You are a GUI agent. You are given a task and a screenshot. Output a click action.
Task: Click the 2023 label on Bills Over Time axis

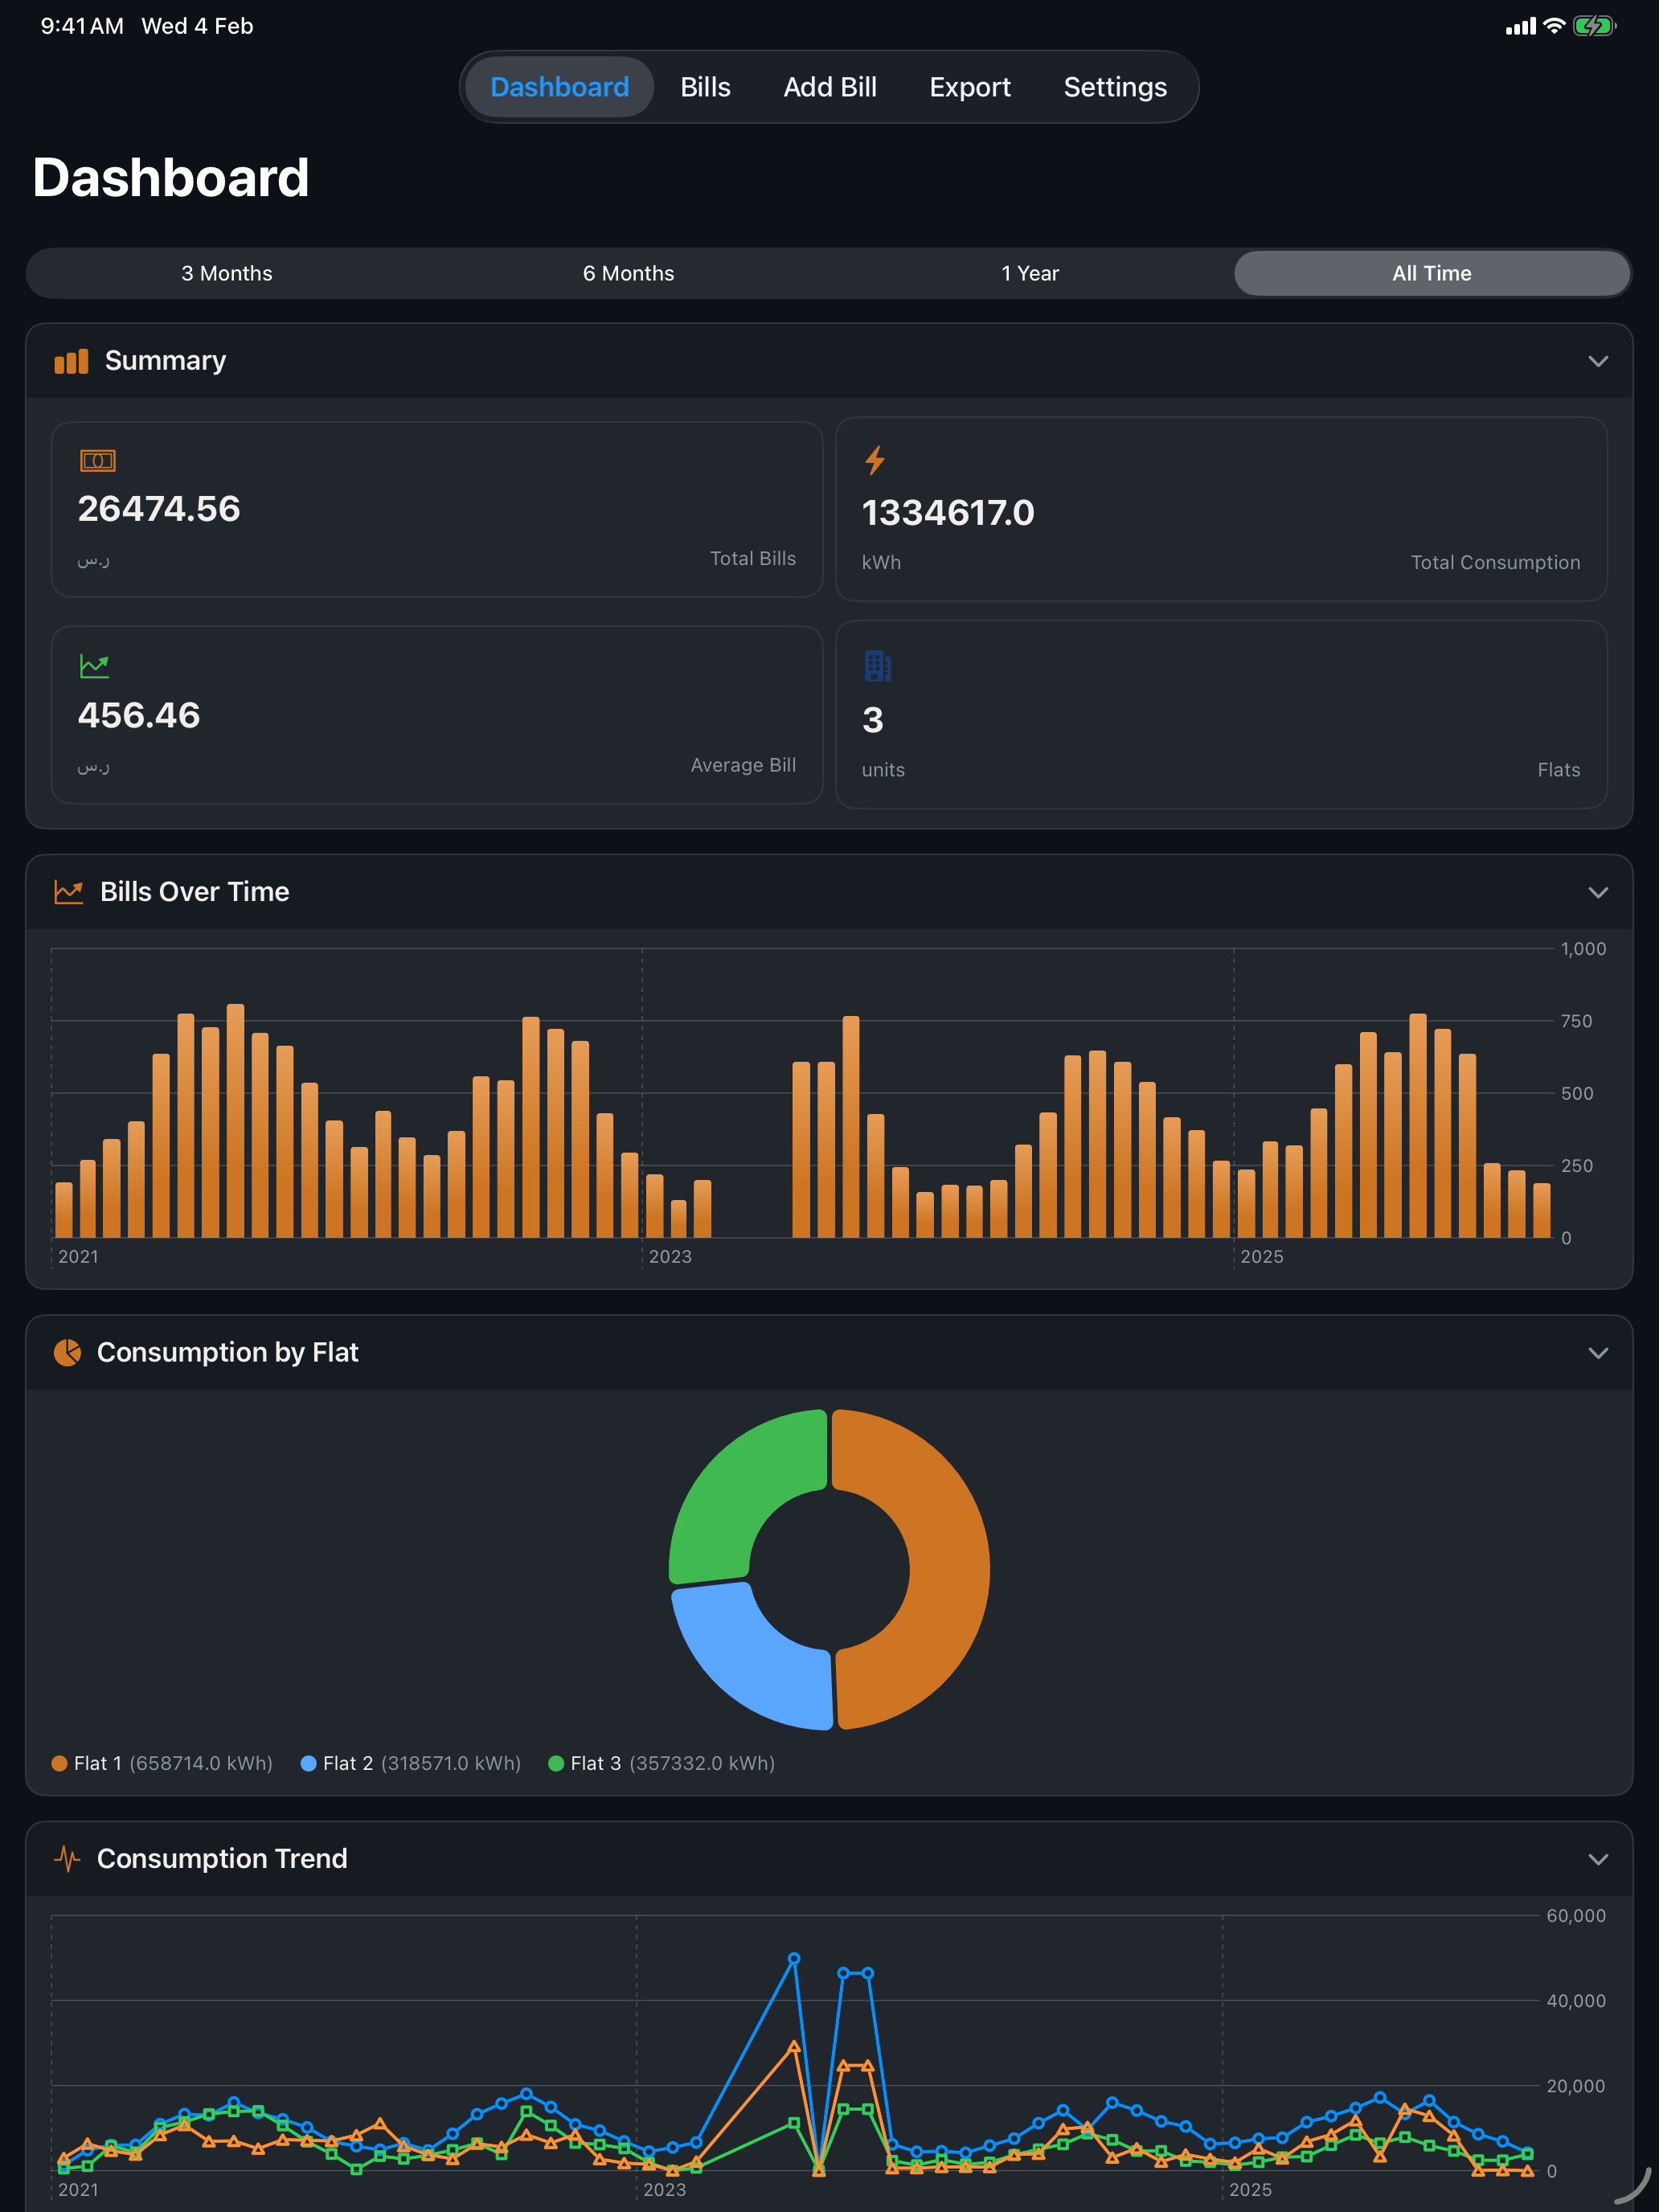670,1257
